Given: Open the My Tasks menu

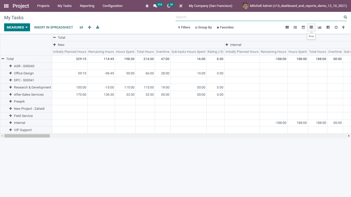Looking at the screenshot, I should (65, 6).
